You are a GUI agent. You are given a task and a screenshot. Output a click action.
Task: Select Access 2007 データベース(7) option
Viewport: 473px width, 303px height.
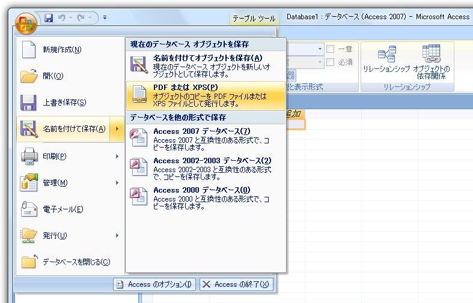(206, 139)
